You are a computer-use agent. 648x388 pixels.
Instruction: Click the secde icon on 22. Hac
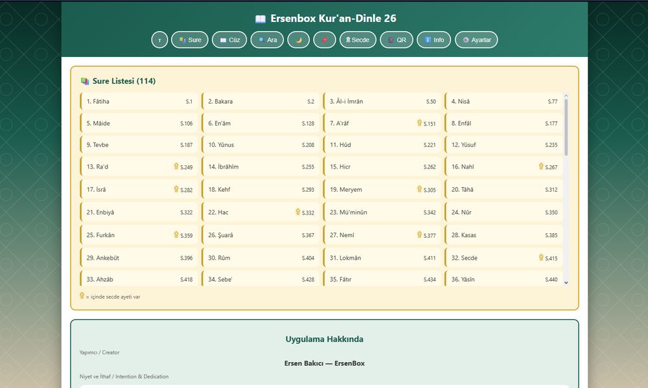[x=297, y=212]
